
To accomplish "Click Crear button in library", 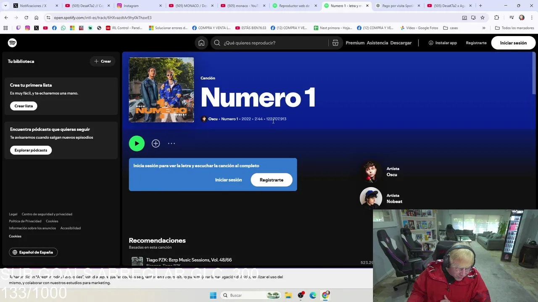I will coord(103,61).
